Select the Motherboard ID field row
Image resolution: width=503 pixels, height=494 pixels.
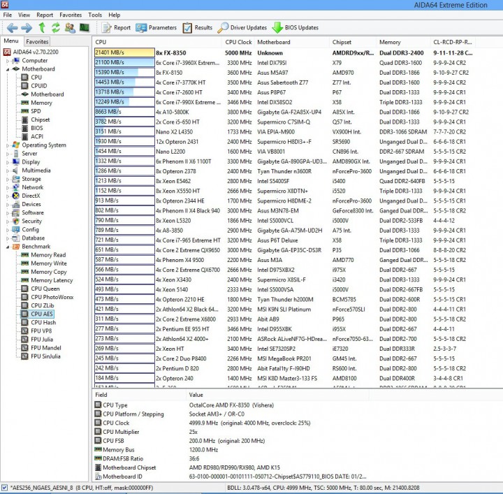point(231,477)
